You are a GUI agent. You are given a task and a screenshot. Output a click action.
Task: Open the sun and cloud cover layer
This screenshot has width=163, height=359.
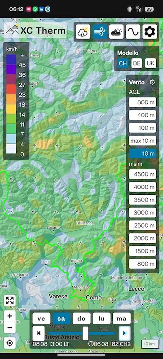(x=116, y=32)
